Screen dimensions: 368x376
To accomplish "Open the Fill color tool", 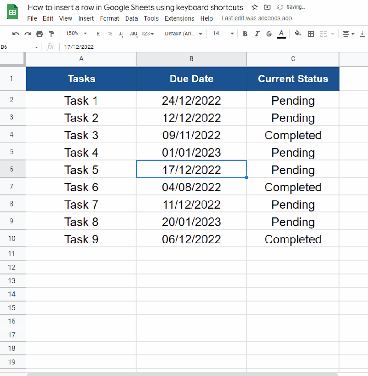I will click(298, 33).
